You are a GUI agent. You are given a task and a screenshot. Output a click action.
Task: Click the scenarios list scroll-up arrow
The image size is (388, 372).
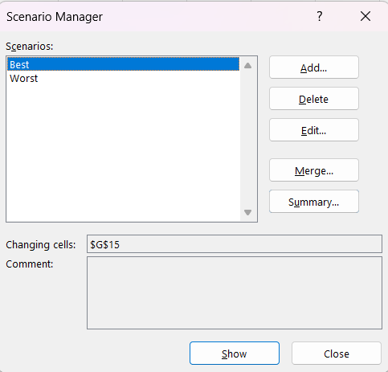[x=248, y=65]
